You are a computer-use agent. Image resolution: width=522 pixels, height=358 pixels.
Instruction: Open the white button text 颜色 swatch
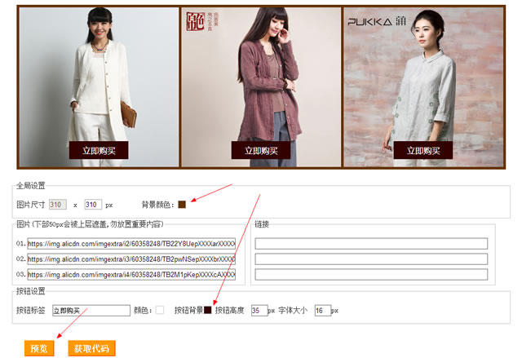pos(160,310)
